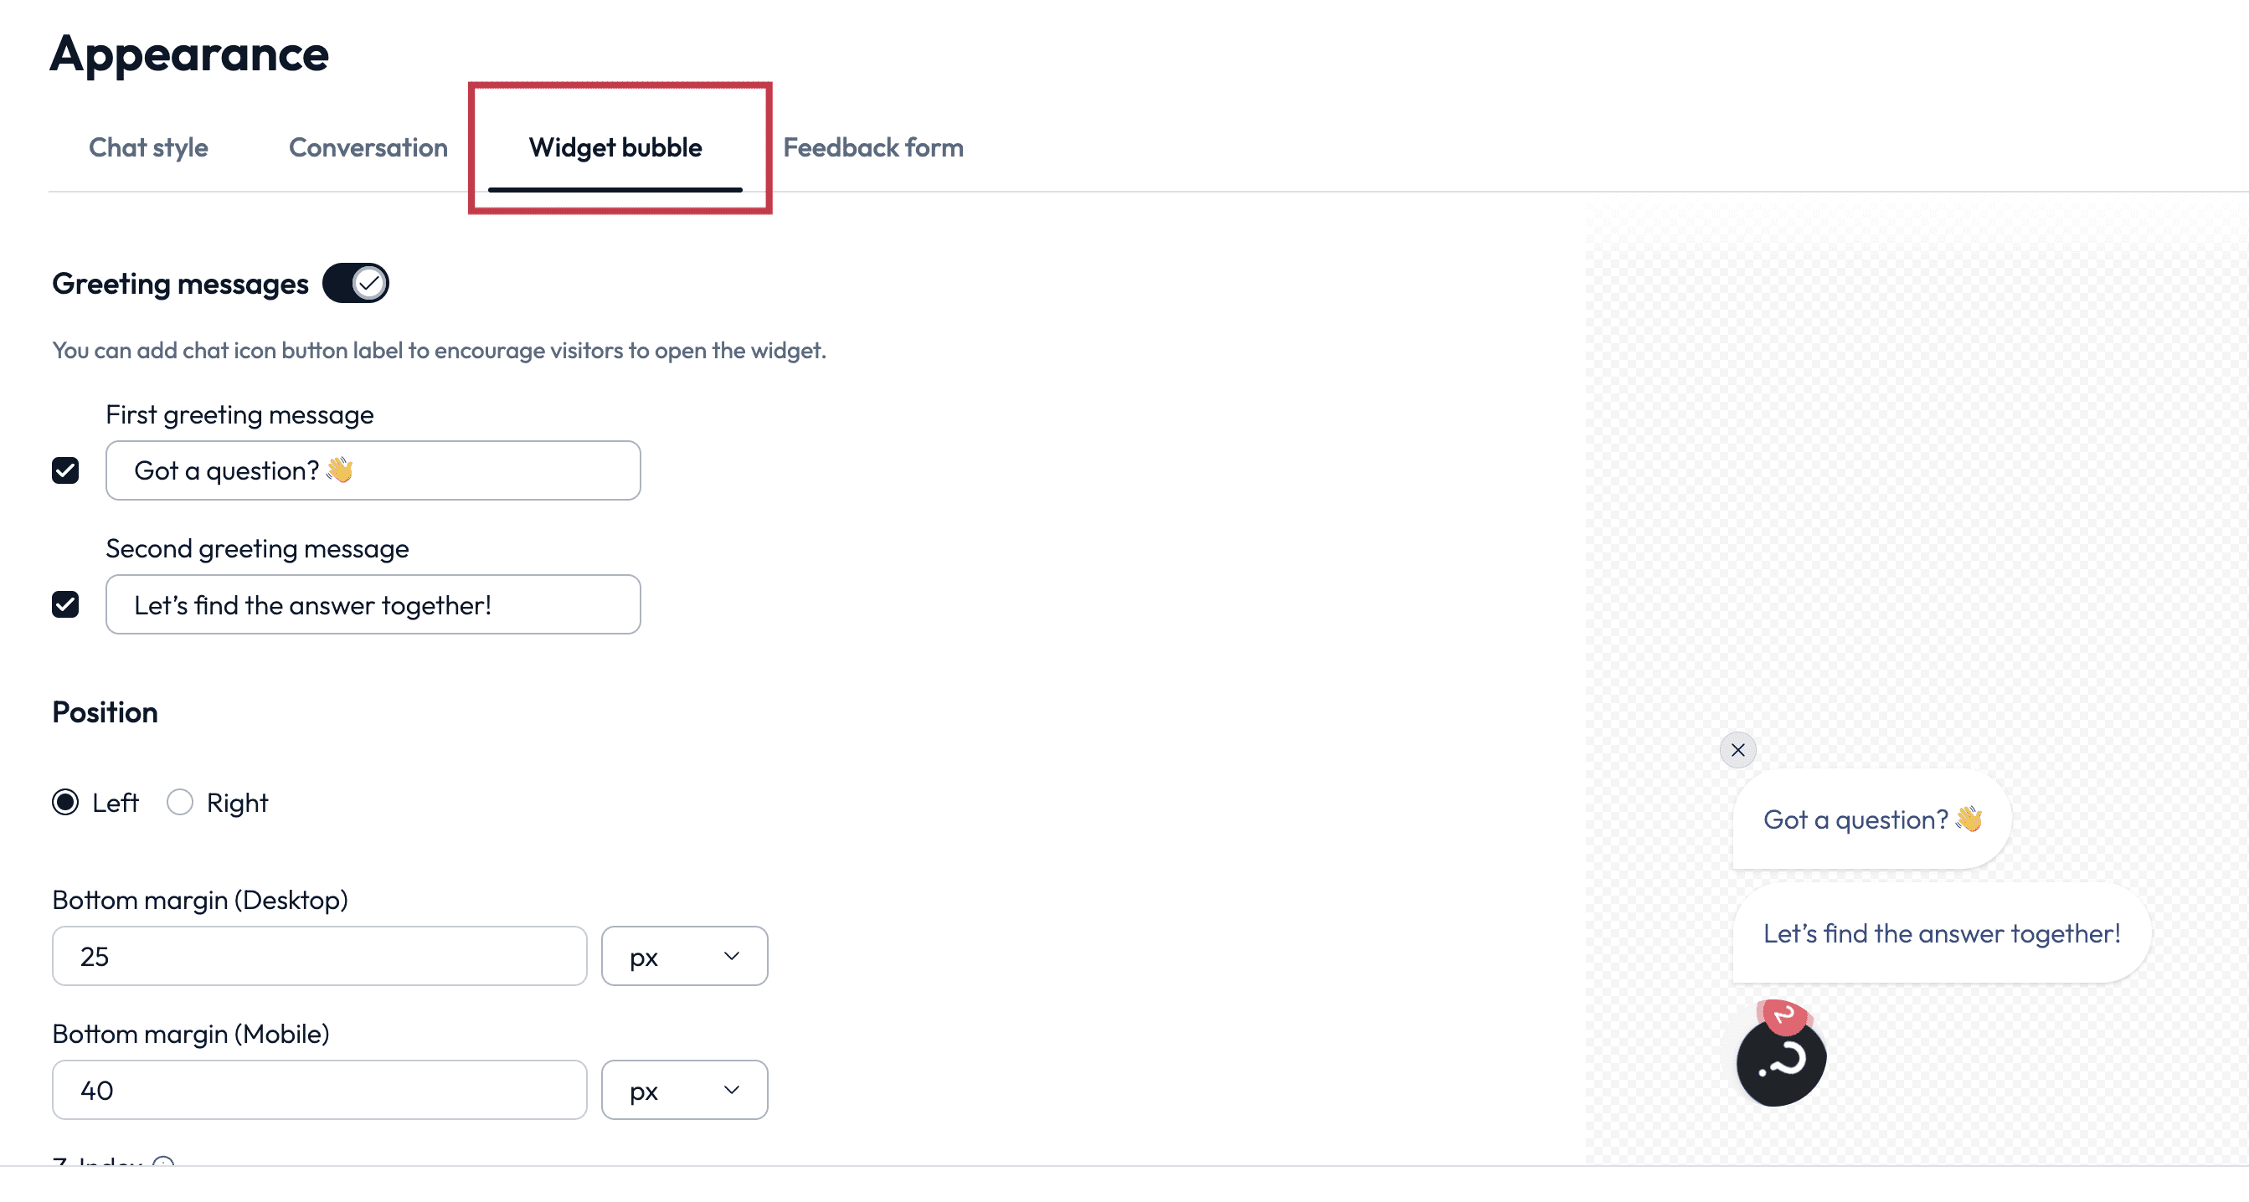Click the first greeting message text field
Screen dimensions: 2249x1202
373,470
